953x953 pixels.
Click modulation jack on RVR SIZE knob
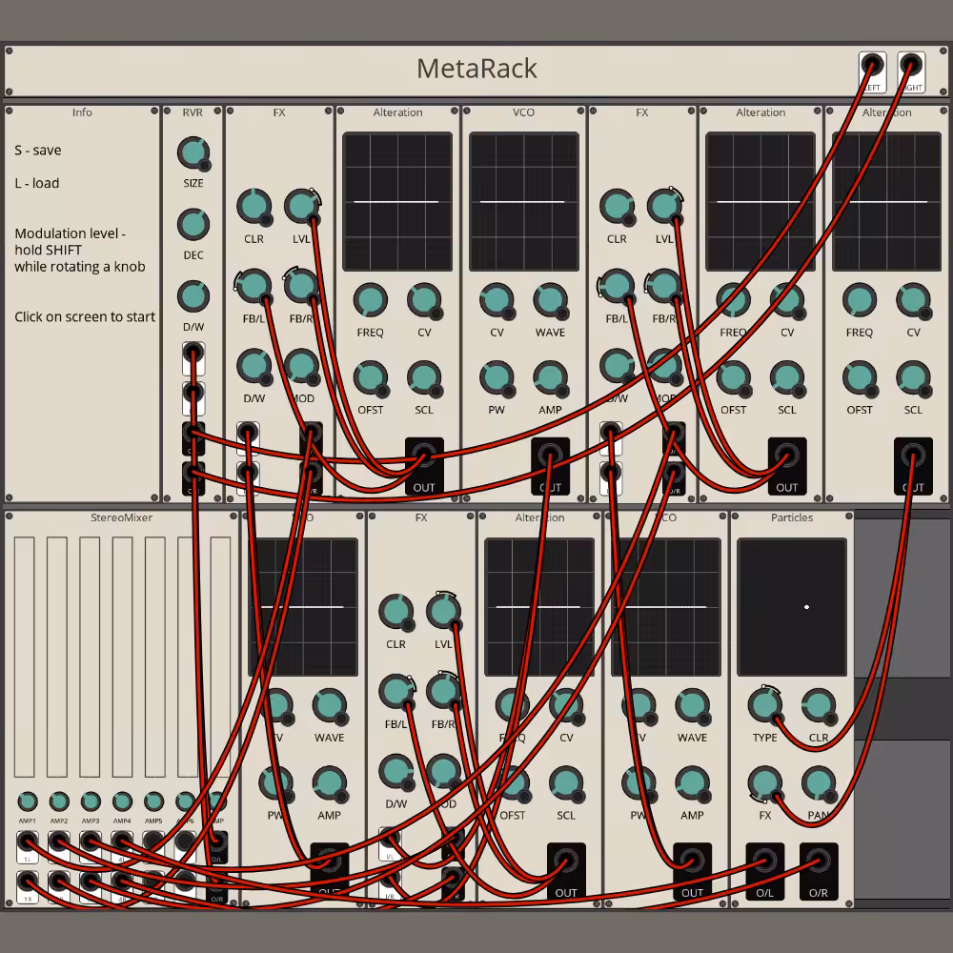[206, 165]
